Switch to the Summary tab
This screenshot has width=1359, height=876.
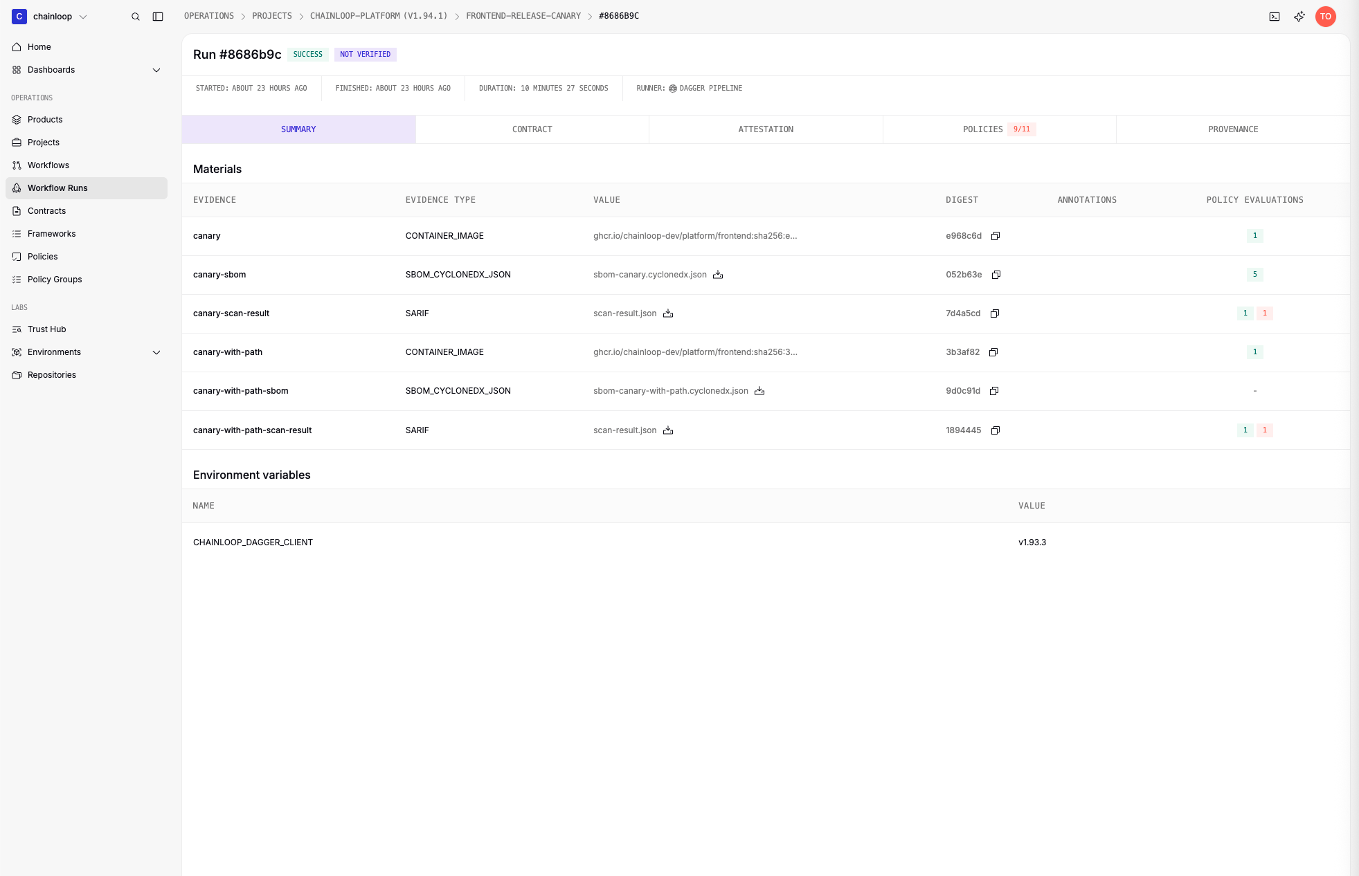(298, 129)
